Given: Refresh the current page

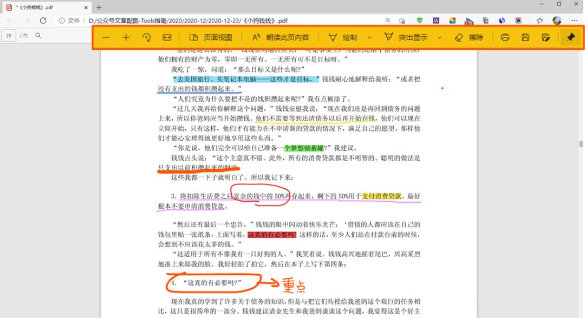Looking at the screenshot, I should tap(43, 21).
